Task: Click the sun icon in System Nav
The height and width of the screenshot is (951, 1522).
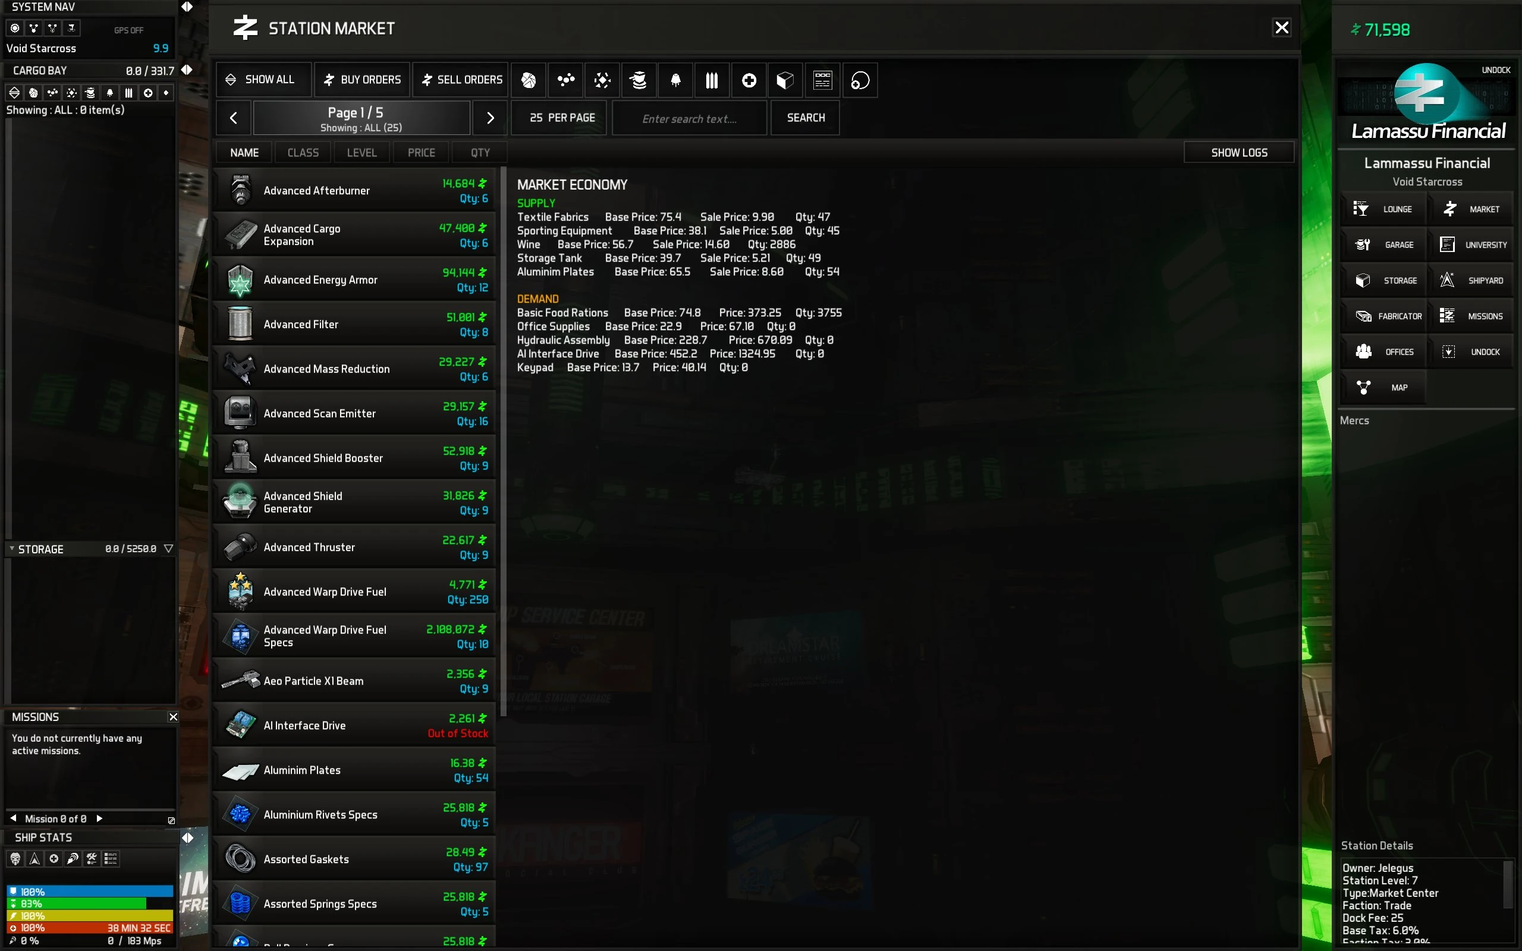Action: tap(15, 29)
